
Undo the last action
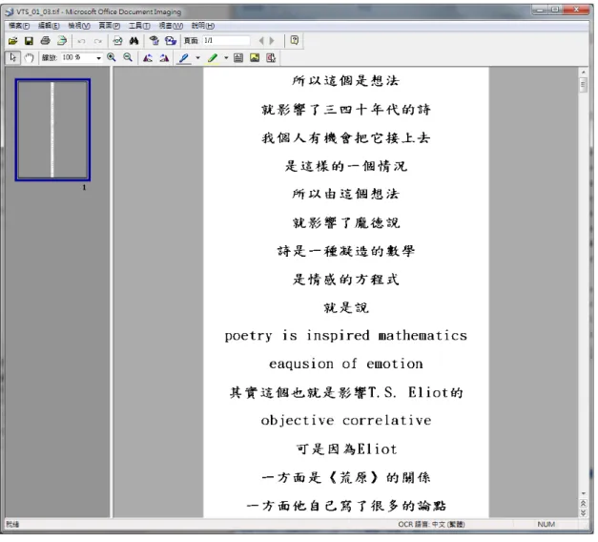click(x=82, y=41)
